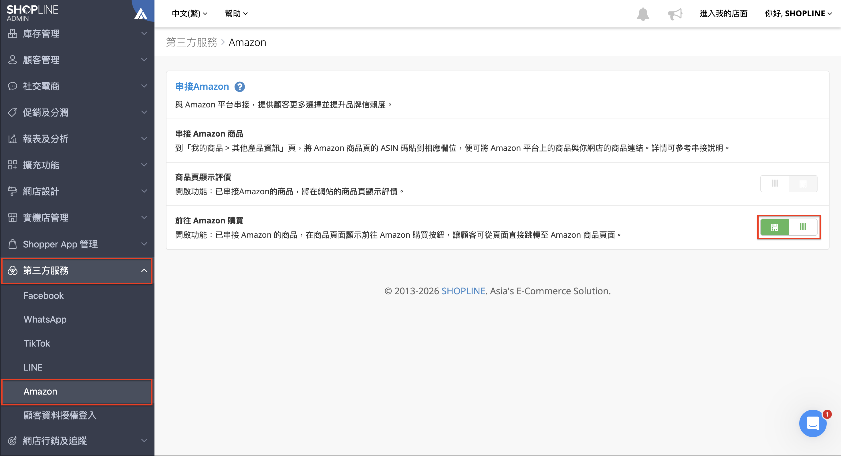The width and height of the screenshot is (841, 456).
Task: Turn off the 前往 Amazon 購買 switch
Action: (x=789, y=227)
